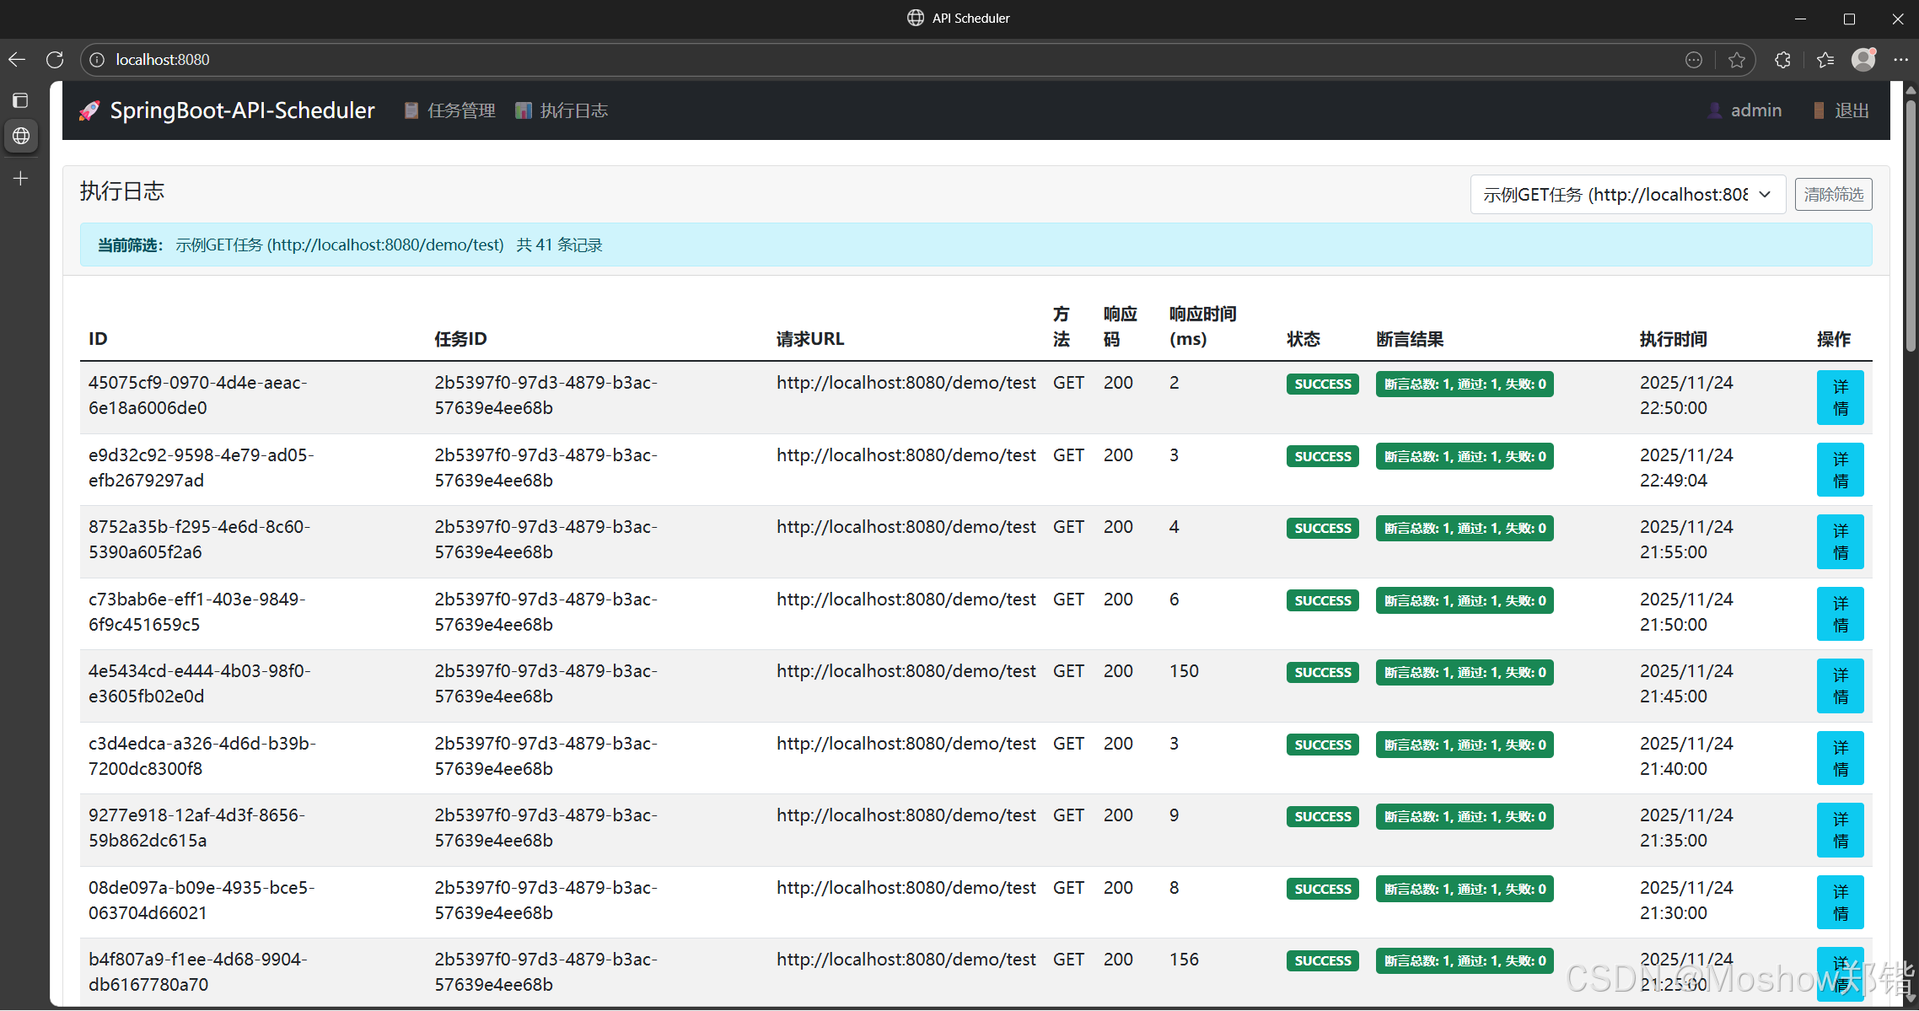The width and height of the screenshot is (1919, 1011).
Task: Click the admin user icon in navbar
Action: click(1714, 110)
